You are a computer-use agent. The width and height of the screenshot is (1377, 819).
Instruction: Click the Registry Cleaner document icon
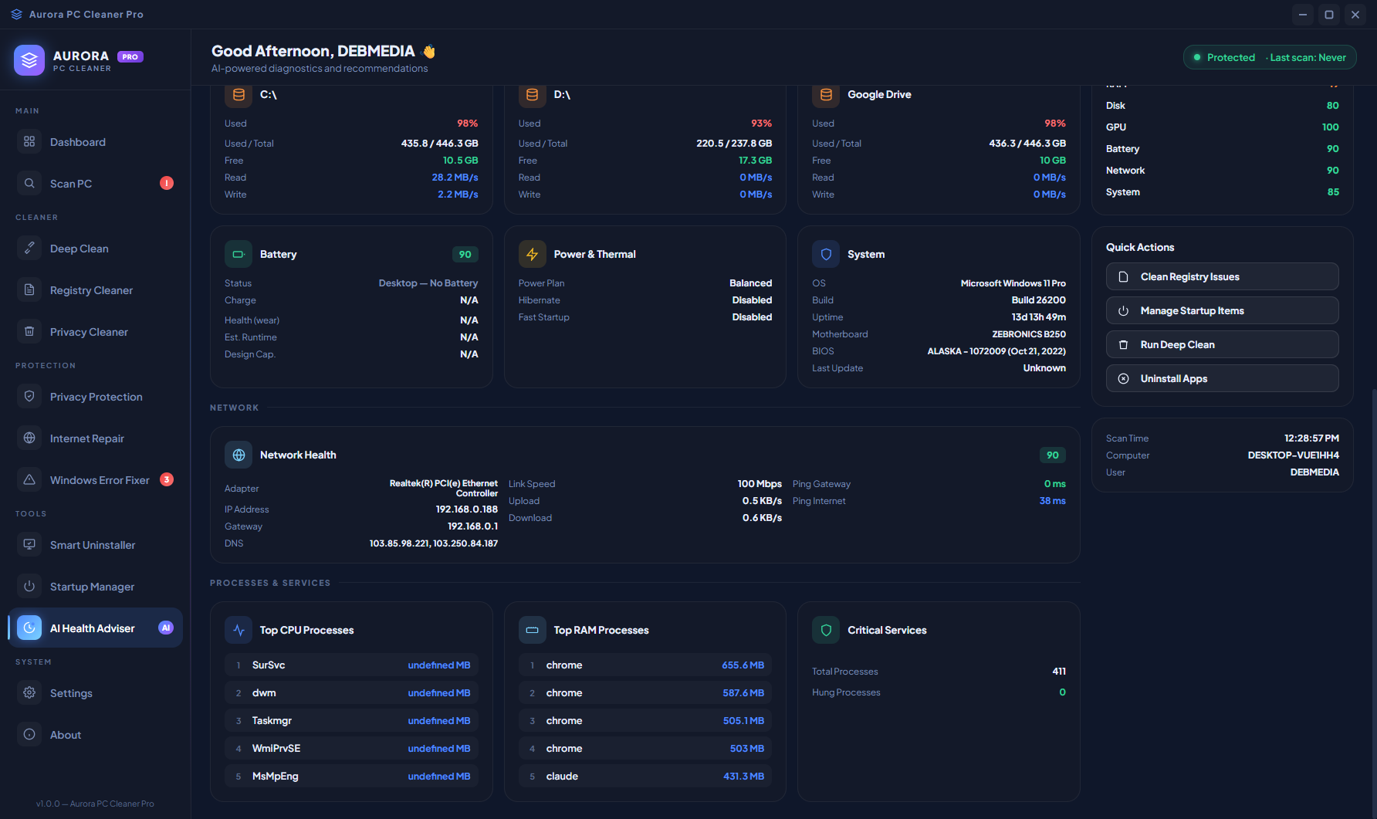click(29, 290)
